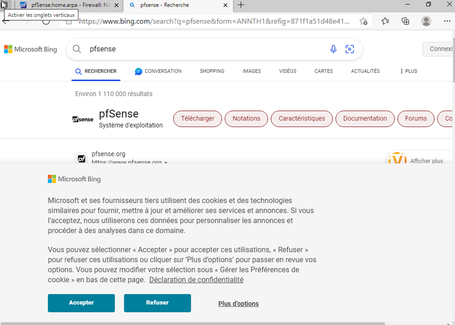Open the Collections icon in Edge toolbar

(405, 21)
